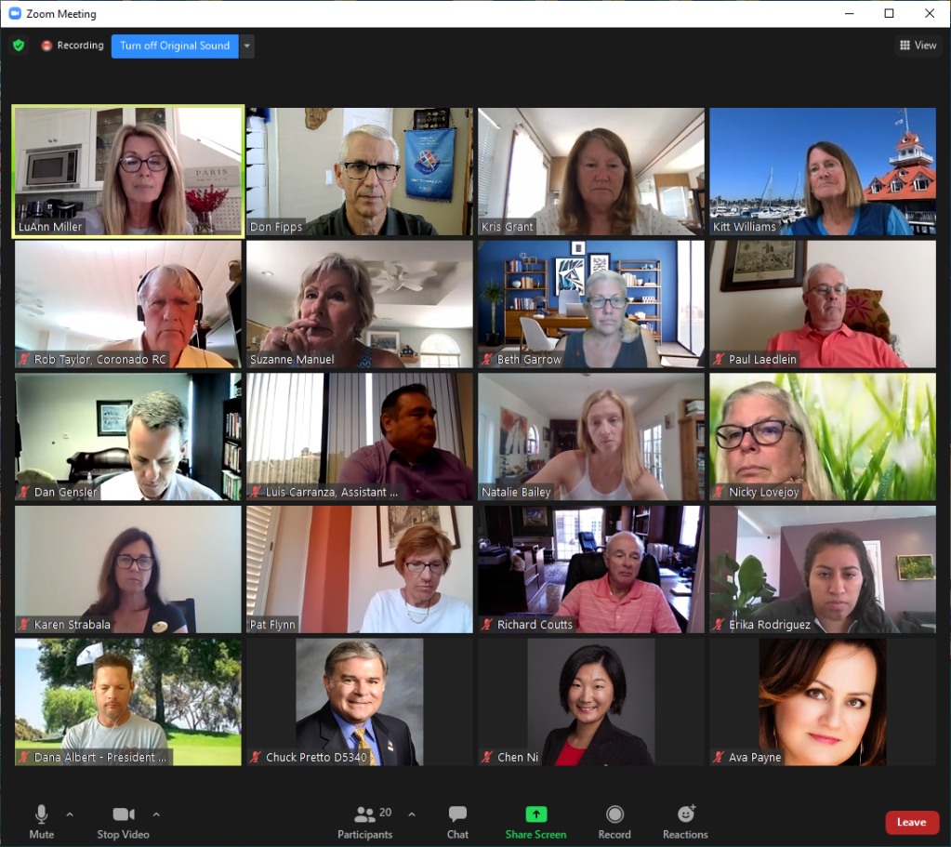Image resolution: width=951 pixels, height=847 pixels.
Task: Click the Zoom logo in title bar
Action: [x=14, y=14]
